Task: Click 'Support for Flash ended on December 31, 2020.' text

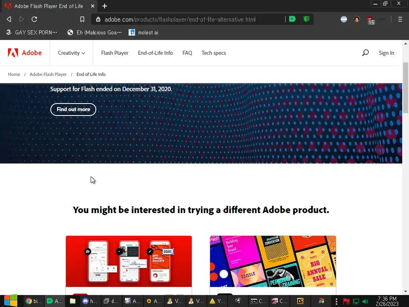Action: pos(111,89)
